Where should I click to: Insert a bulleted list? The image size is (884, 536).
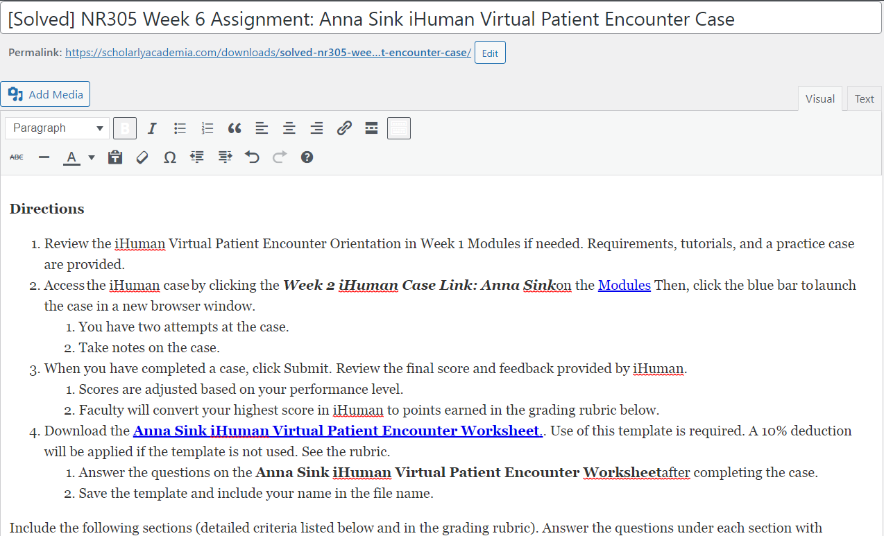click(180, 128)
